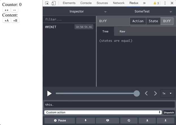The image size is (176, 125).
Task: Focus the 'this.' dispatcher input
Action: point(110,105)
